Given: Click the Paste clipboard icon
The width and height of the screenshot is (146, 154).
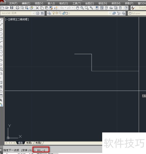Looking at the screenshot, I should [47, 8].
